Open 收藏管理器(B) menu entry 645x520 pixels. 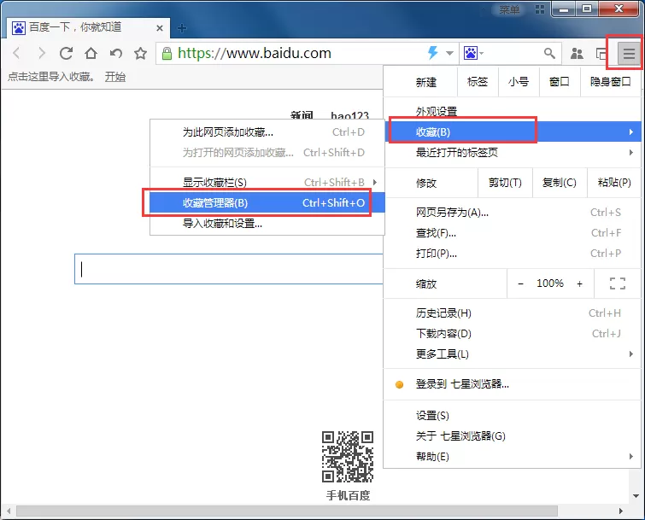(x=267, y=202)
